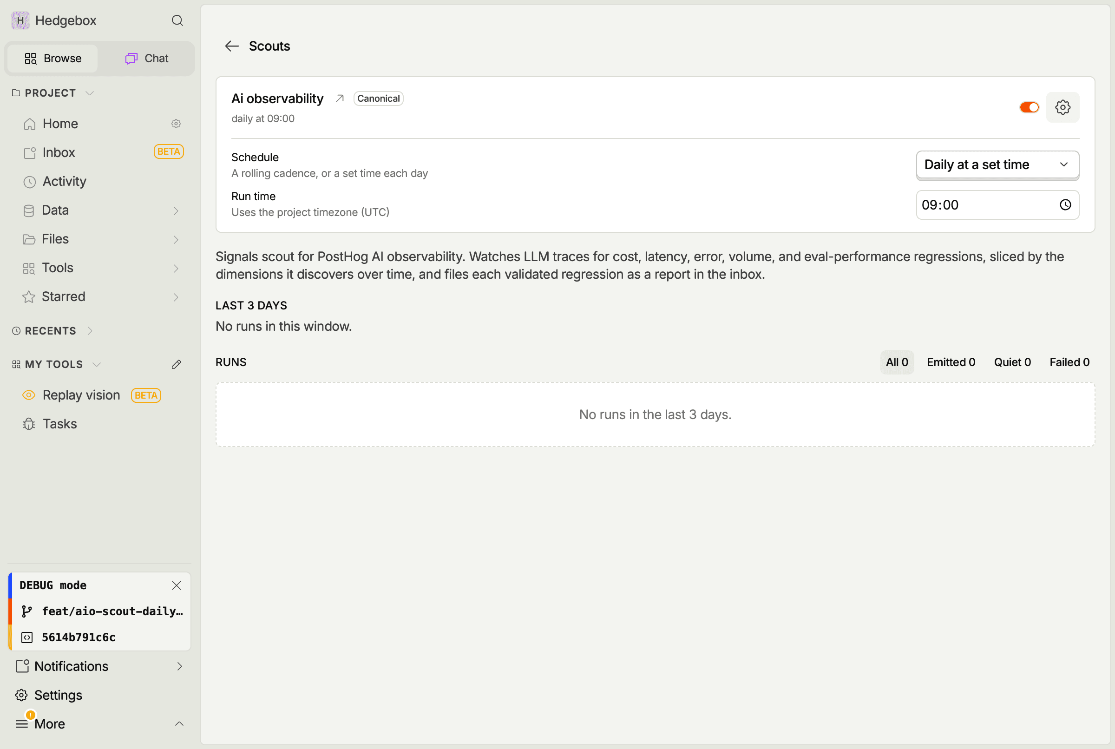Image resolution: width=1115 pixels, height=749 pixels.
Task: Filter runs by Emitted tab
Action: (951, 362)
